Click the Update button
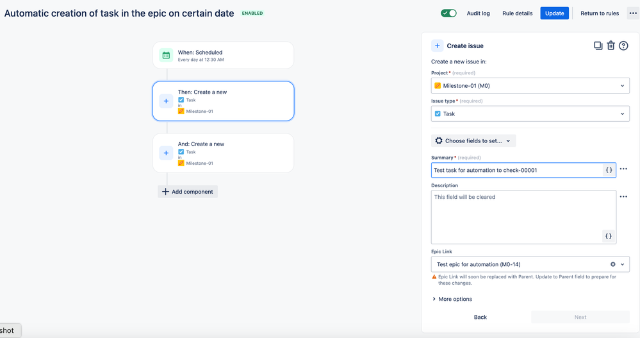Screen dimensions: 640x338 pos(554,13)
